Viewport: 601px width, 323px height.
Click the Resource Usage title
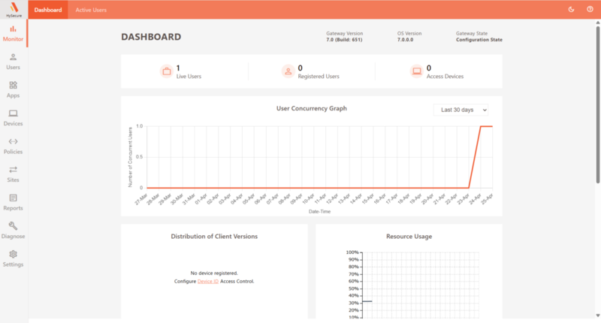pyautogui.click(x=409, y=237)
